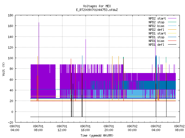Click the 090702 04:00 time tick label
Screen dimensions: 185x138
coord(156,128)
